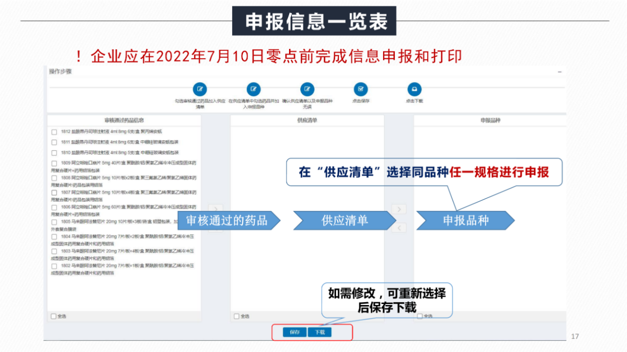Move left arrow from 申报品种 back to supply list
The height and width of the screenshot is (352, 627).
click(398, 227)
